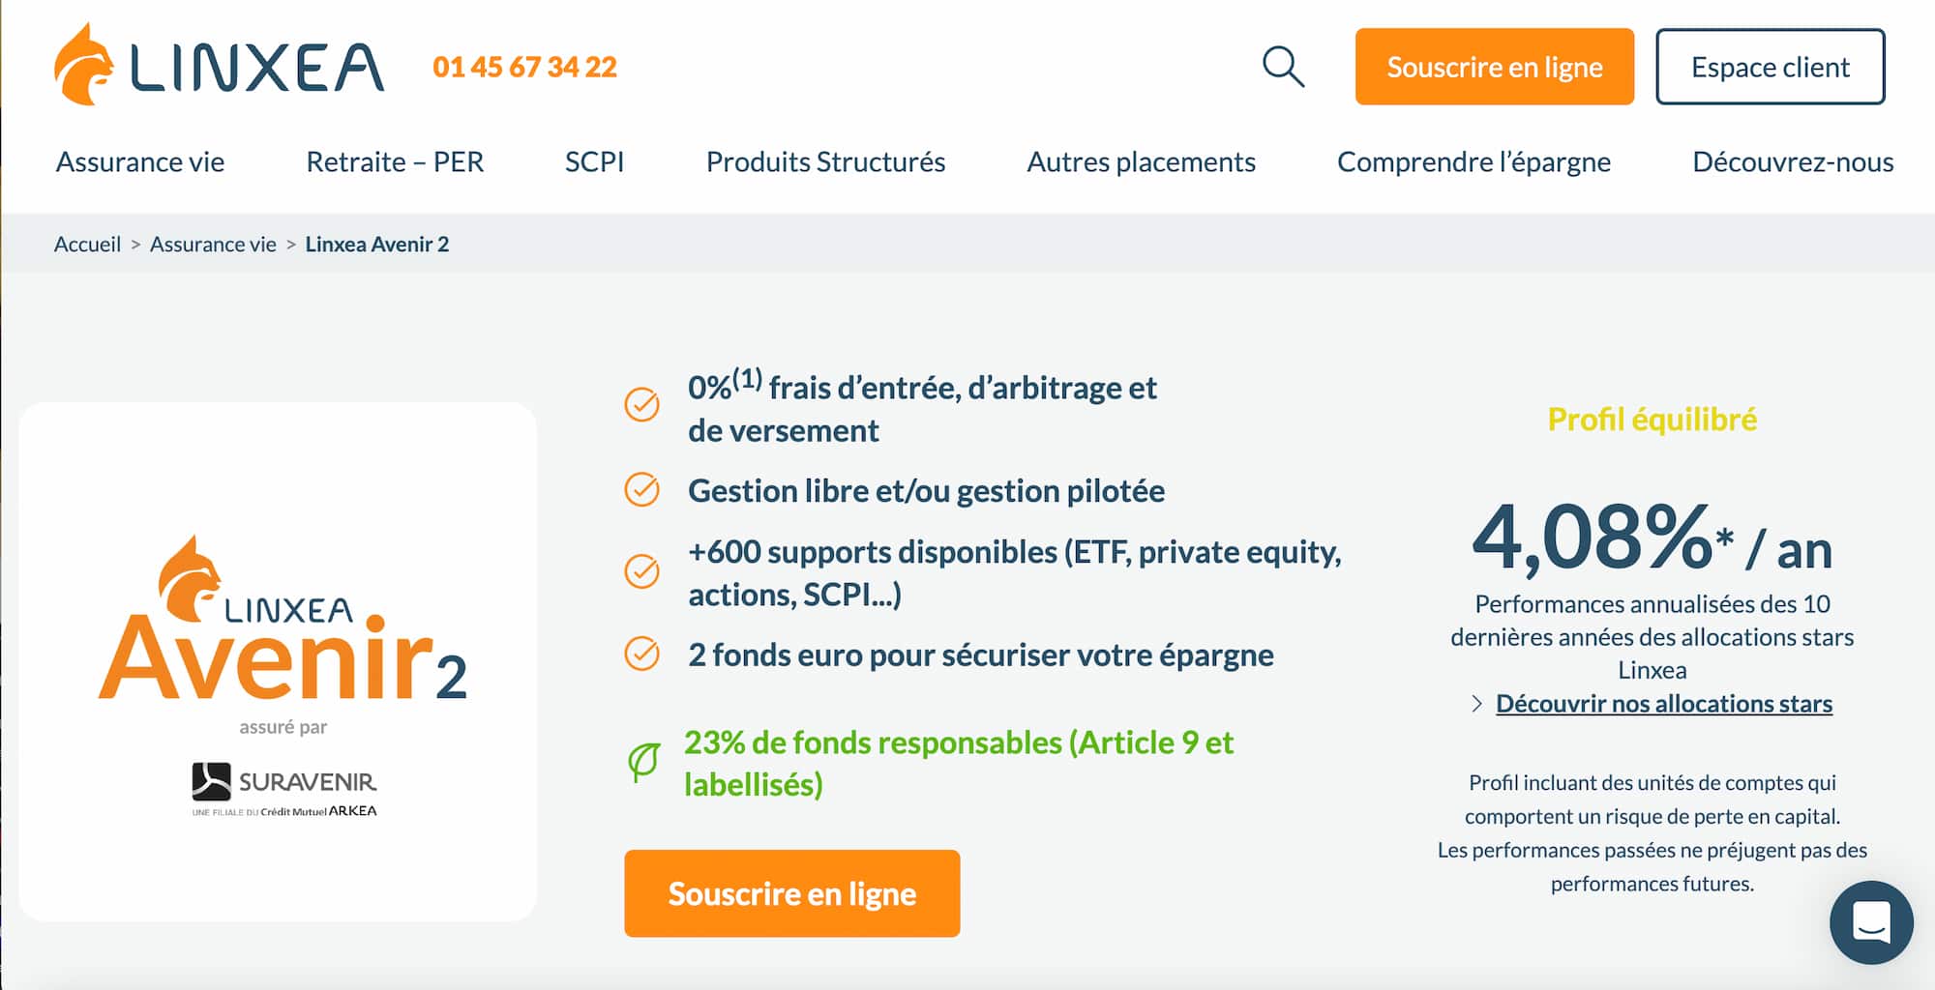This screenshot has height=990, width=1935.
Task: Expand the Autres placements navigation item
Action: [x=1141, y=161]
